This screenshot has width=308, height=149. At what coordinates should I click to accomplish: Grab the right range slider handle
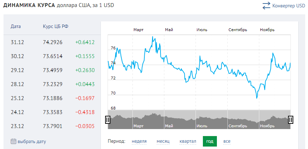(290, 120)
